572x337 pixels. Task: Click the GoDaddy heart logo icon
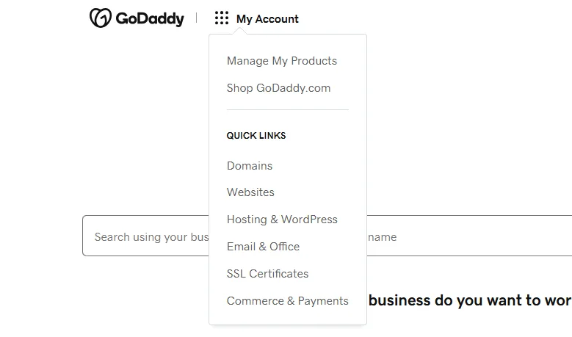tap(100, 18)
